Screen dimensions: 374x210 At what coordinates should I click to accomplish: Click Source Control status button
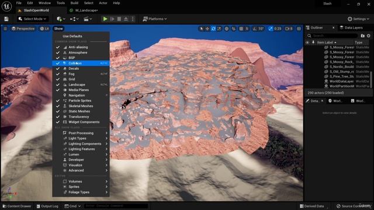coord(354,206)
